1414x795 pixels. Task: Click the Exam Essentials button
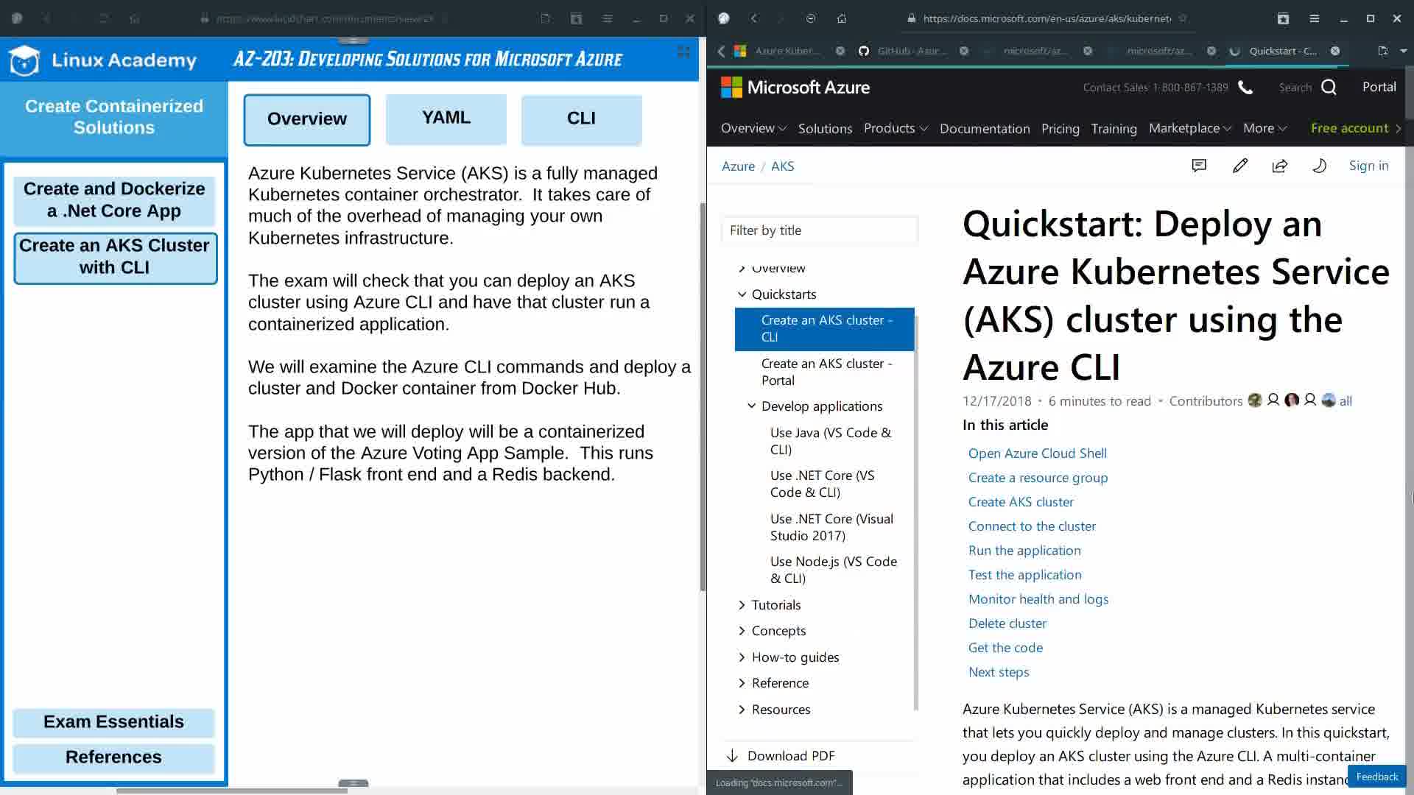[113, 722]
